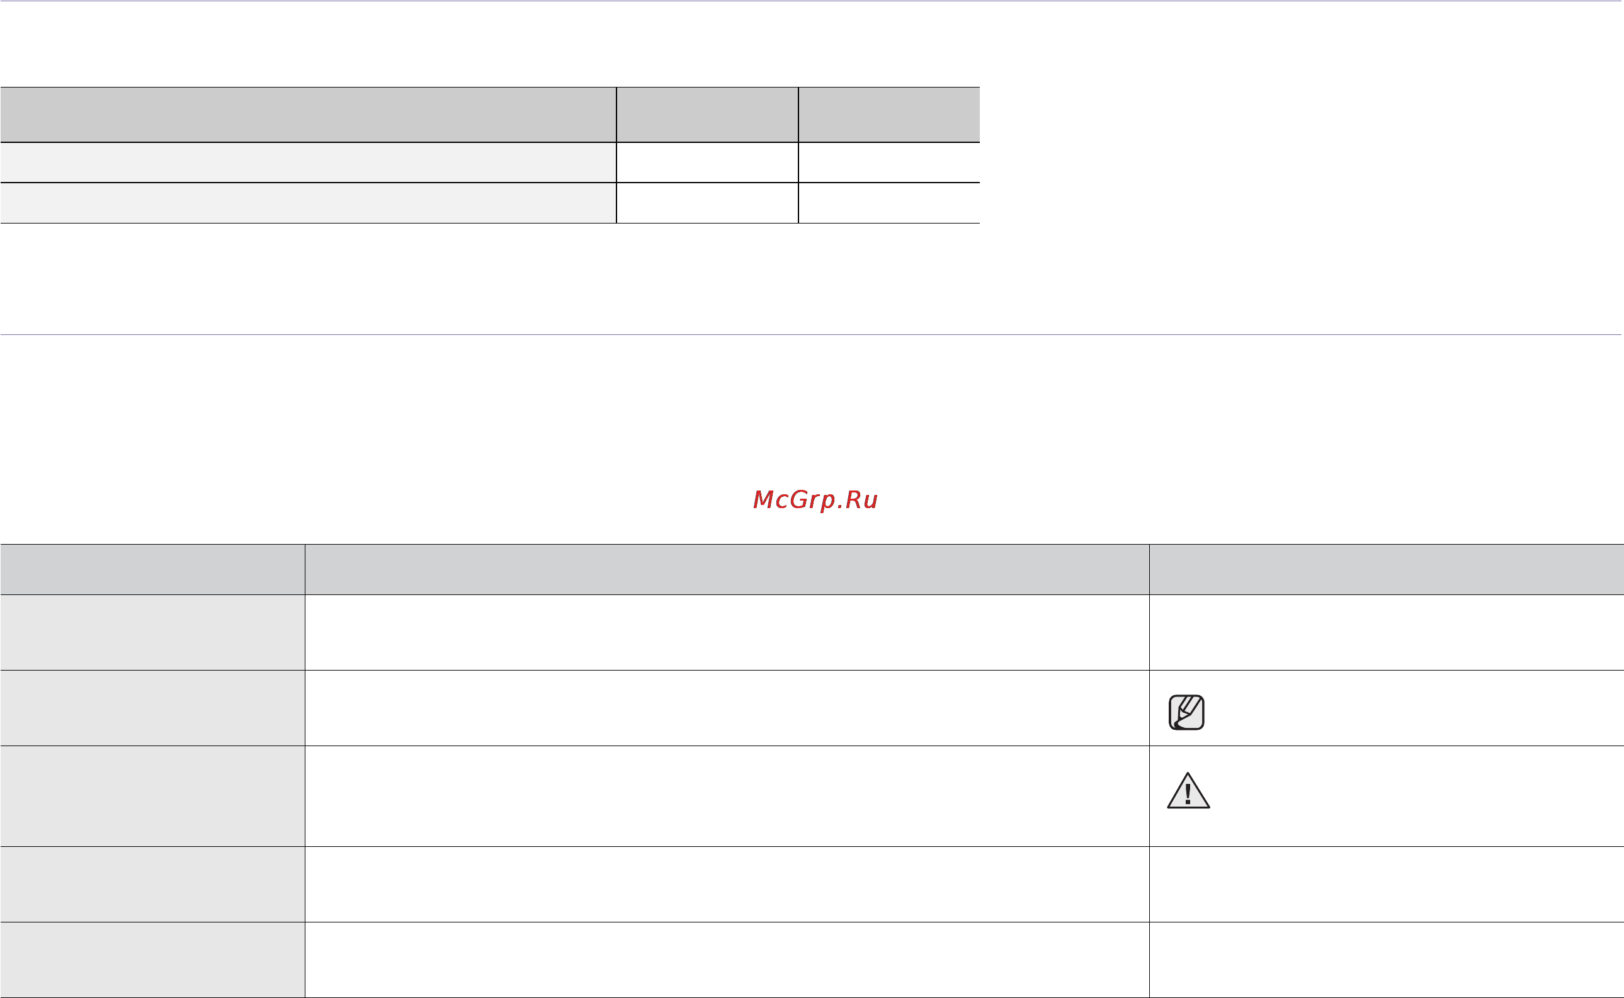Select the middle header cell of the upper table
The height and width of the screenshot is (998, 1624).
(x=707, y=114)
